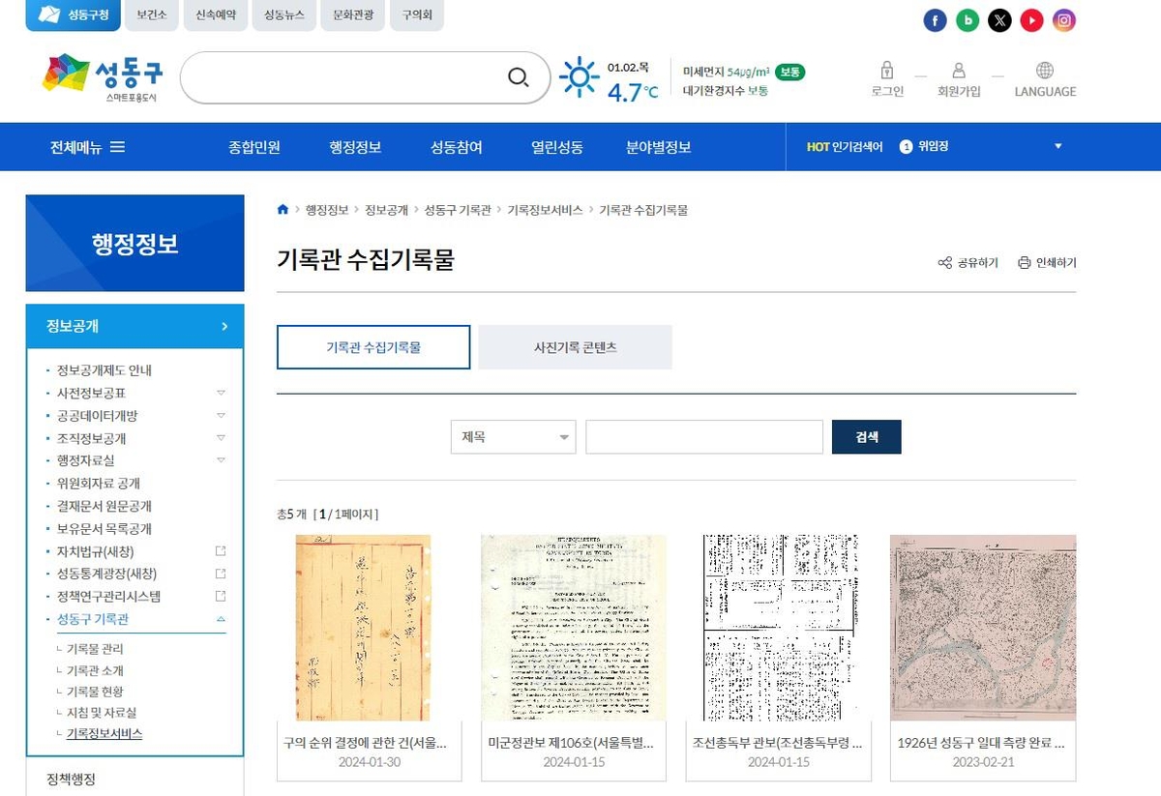Image resolution: width=1161 pixels, height=796 pixels.
Task: Expand the 사전정보공표 sidebar submenu
Action: click(221, 393)
